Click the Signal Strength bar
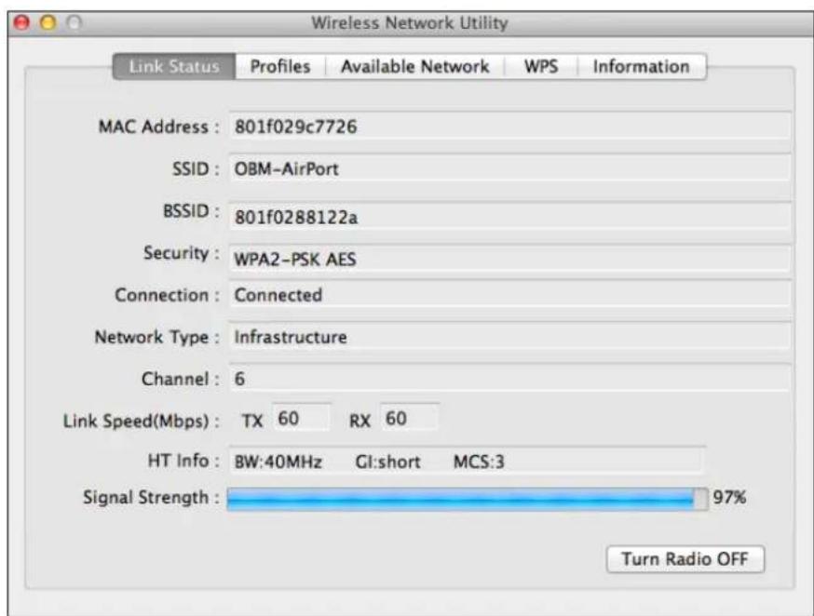The image size is (814, 616). 461,499
